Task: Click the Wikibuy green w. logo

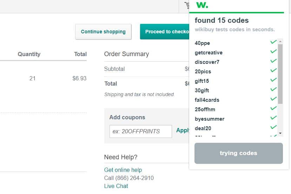Action: pyautogui.click(x=202, y=5)
